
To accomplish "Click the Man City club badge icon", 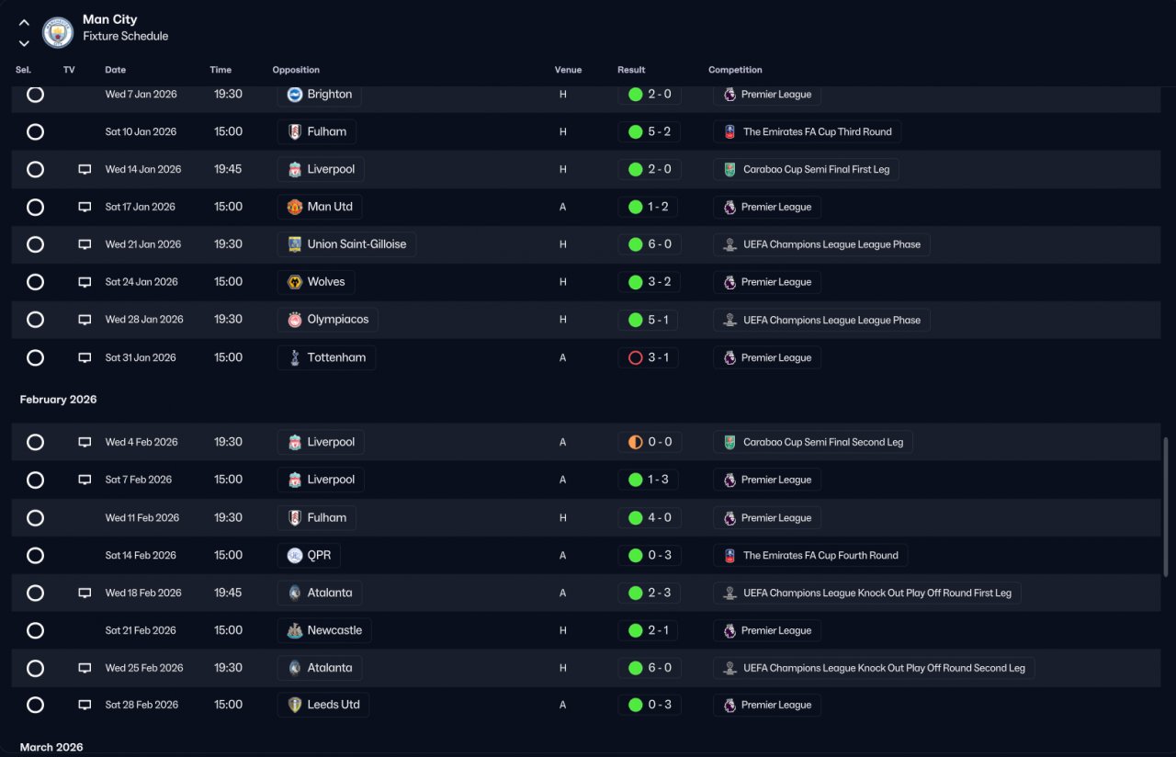I will pyautogui.click(x=58, y=32).
